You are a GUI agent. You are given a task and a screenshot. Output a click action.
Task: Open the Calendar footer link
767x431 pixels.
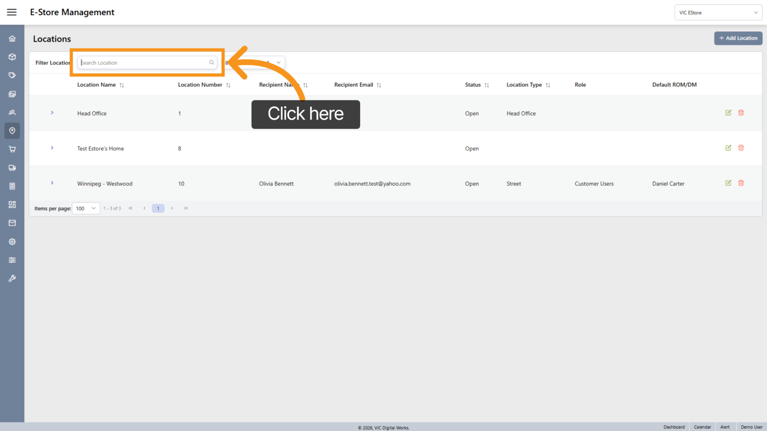pos(702,427)
